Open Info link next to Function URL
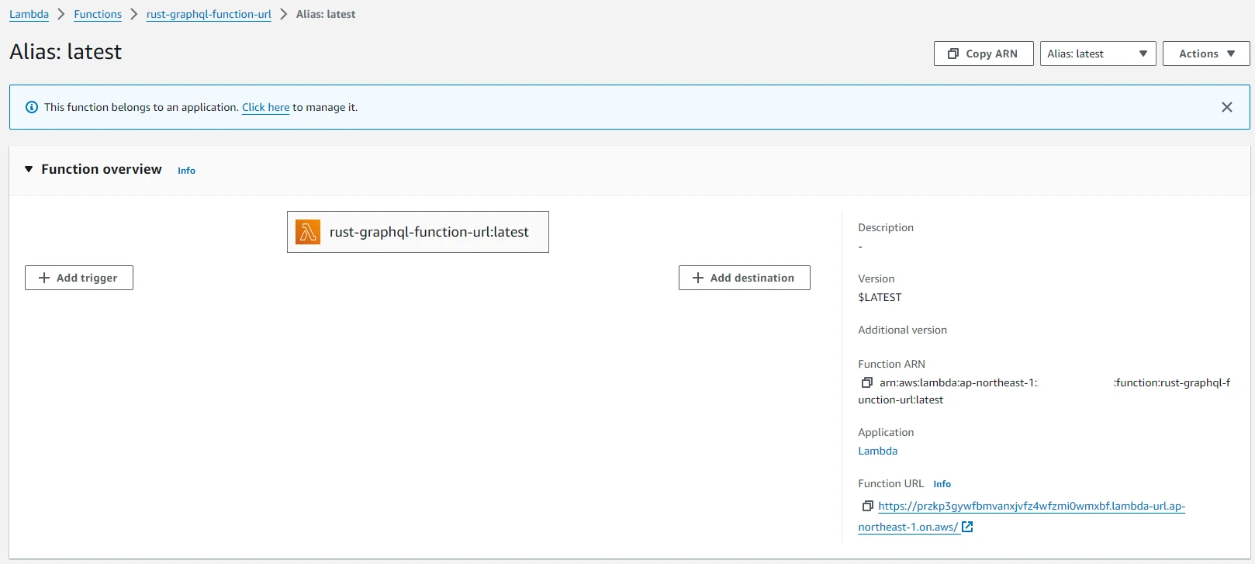 point(942,484)
